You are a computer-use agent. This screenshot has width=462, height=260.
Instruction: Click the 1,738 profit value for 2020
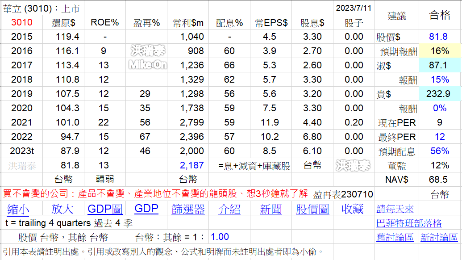192,108
